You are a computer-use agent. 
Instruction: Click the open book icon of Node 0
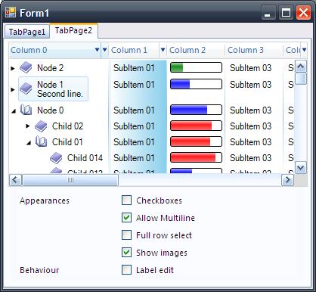pyautogui.click(x=26, y=110)
